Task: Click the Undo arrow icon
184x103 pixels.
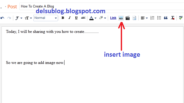Action: tap(2, 18)
